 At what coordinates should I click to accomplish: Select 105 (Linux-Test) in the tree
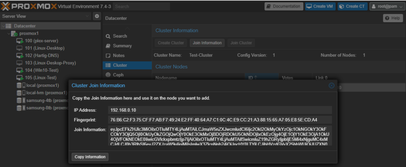tap(41, 77)
